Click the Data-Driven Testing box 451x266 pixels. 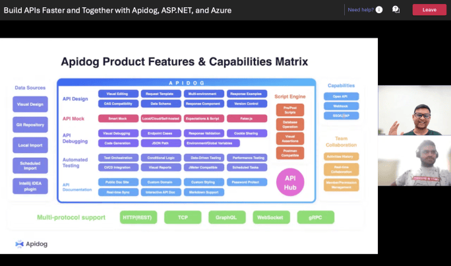[204, 158]
